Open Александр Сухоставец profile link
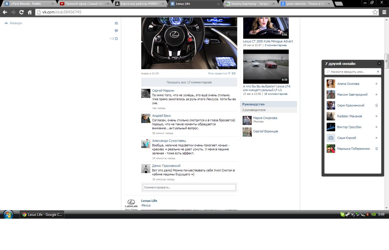 169,141
